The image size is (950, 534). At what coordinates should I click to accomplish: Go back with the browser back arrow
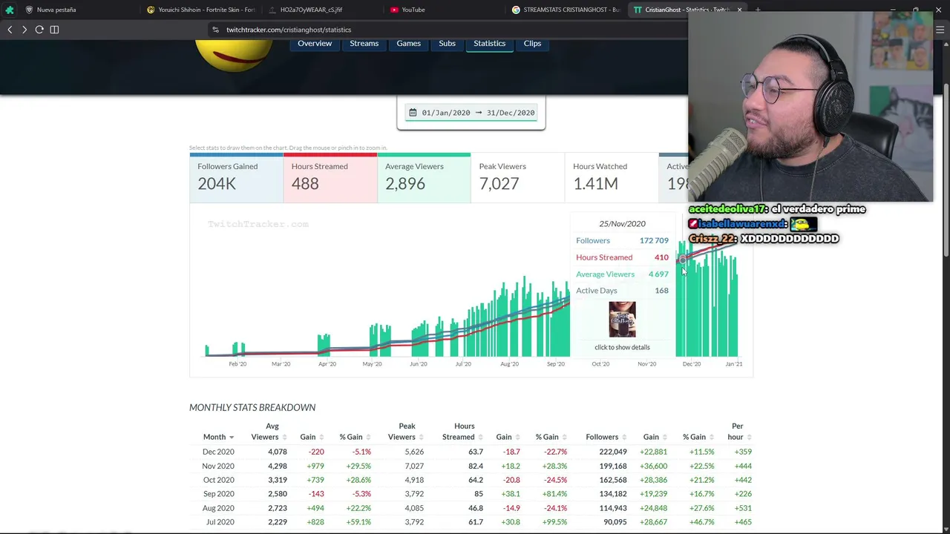pyautogui.click(x=10, y=30)
